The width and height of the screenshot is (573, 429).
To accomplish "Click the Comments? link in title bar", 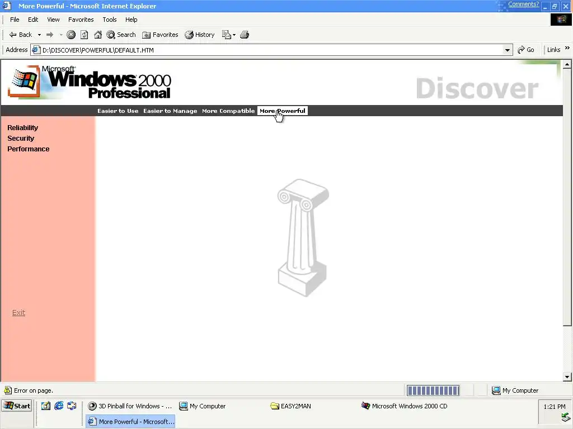I will point(523,4).
